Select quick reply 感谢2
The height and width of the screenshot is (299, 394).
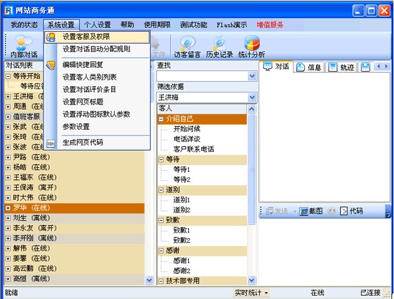(181, 271)
